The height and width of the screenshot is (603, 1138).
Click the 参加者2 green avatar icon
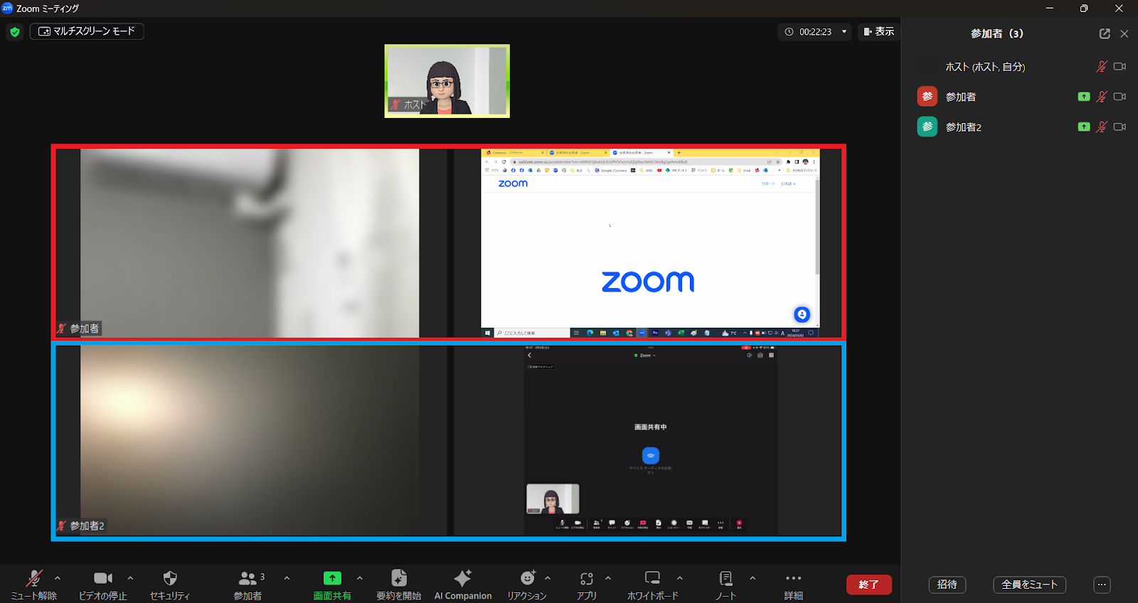click(927, 127)
